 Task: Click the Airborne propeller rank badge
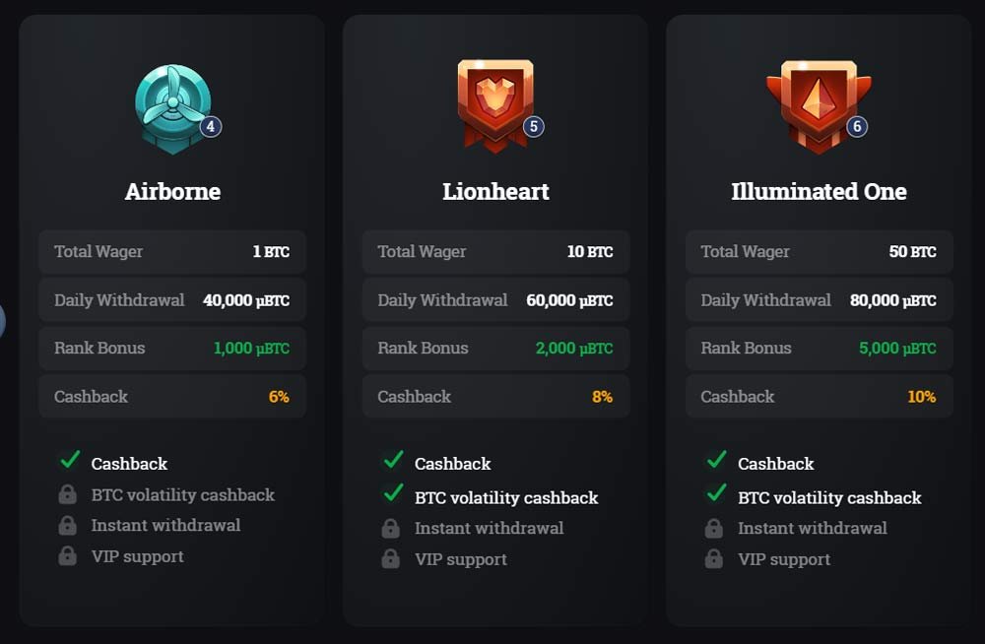[172, 108]
